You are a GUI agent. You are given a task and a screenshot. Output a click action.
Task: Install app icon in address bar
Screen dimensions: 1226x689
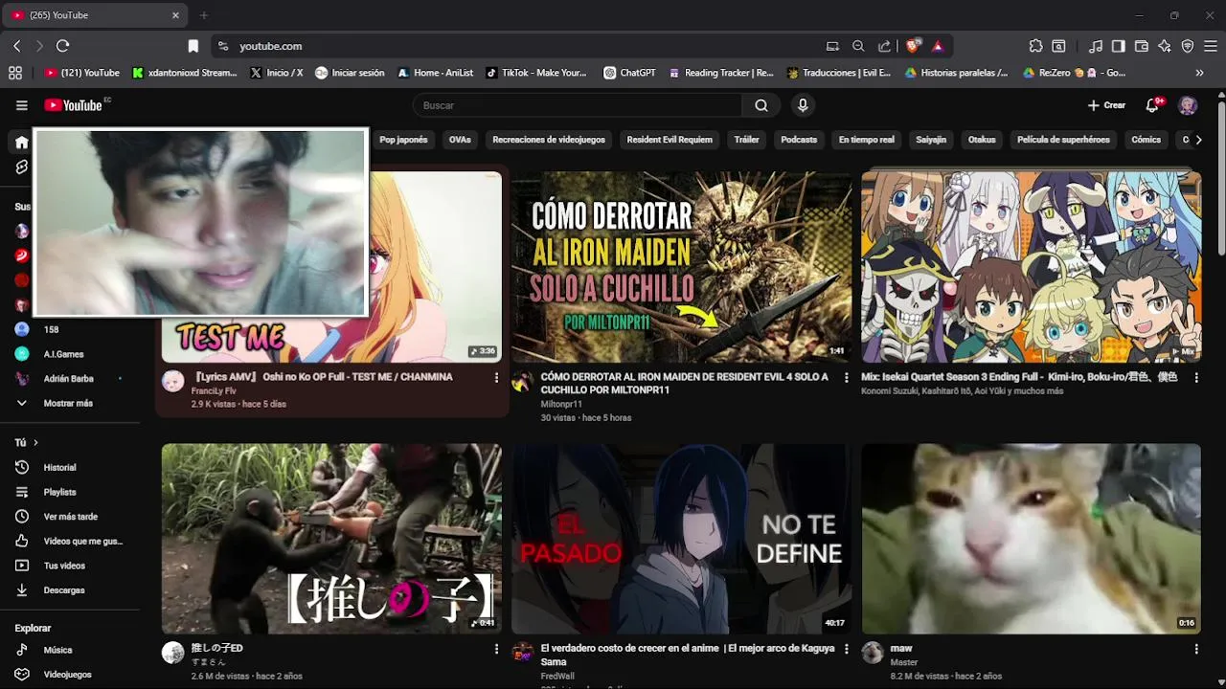tap(832, 46)
